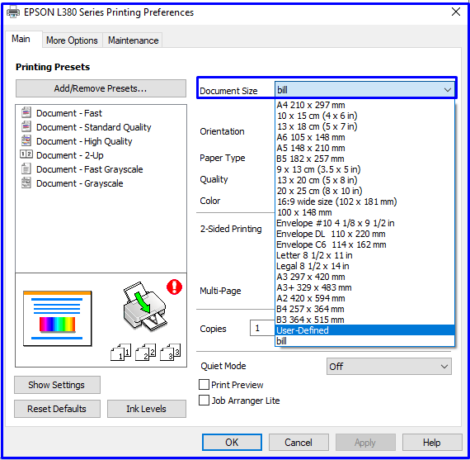Screen dimensions: 470x460
Task: Pick B3 364 x 515 mm
Action: click(364, 320)
